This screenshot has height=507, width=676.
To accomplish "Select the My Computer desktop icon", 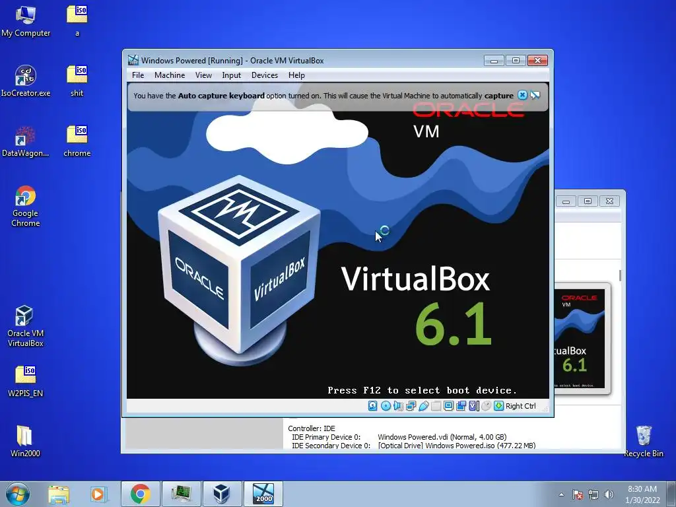I will pyautogui.click(x=26, y=20).
